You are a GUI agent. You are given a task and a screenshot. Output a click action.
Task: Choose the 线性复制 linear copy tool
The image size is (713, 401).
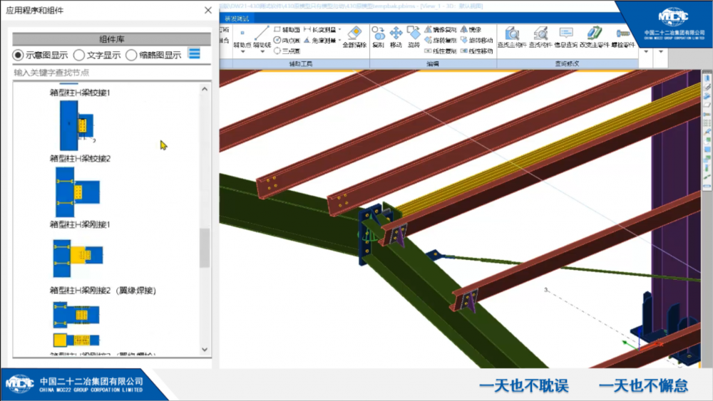[440, 51]
